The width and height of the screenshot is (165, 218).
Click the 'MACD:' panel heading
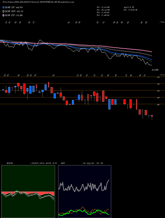pyautogui.click(x=10, y=163)
